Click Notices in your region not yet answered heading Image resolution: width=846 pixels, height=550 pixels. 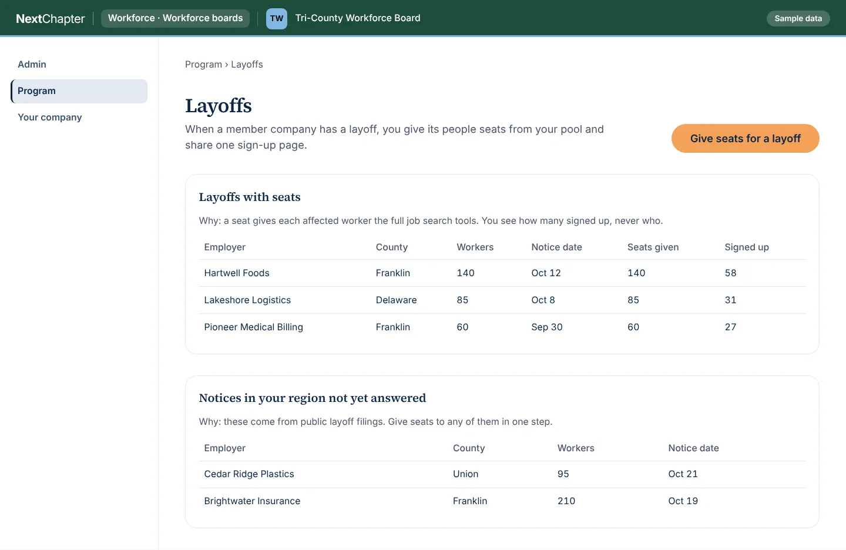click(313, 398)
